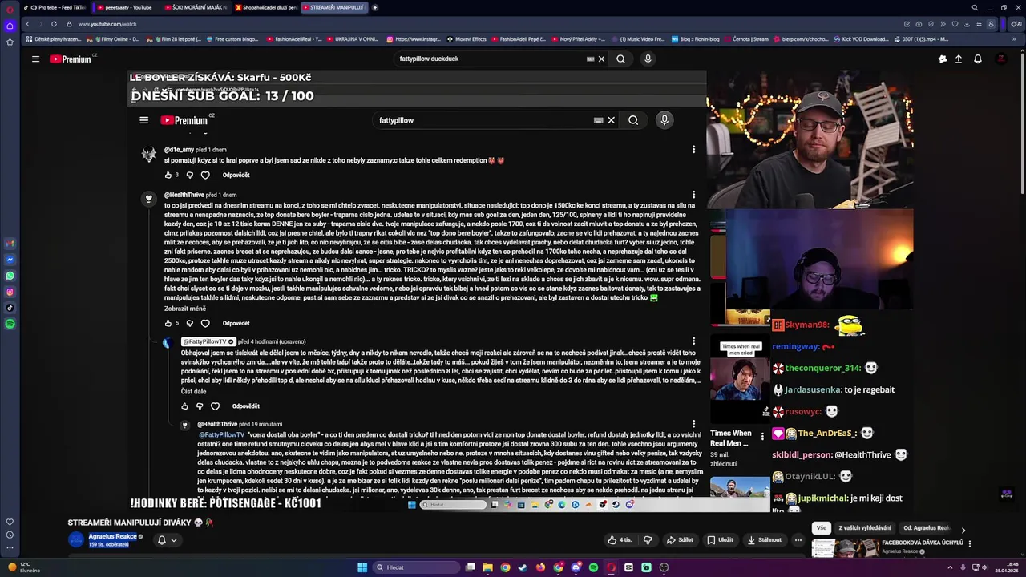Open YouTube notifications bell at top right
Viewport: 1026px width, 577px height.
tap(978, 59)
